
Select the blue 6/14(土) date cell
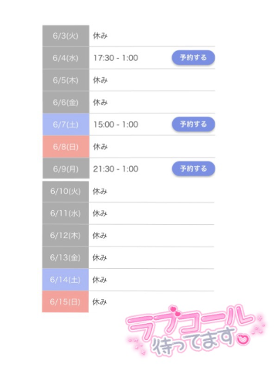pyautogui.click(x=66, y=280)
